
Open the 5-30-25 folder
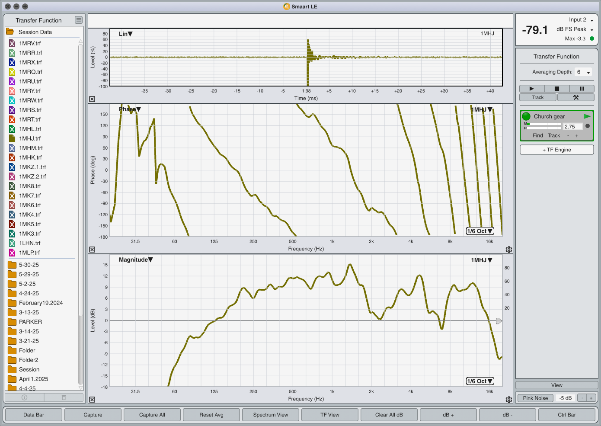click(x=12, y=265)
